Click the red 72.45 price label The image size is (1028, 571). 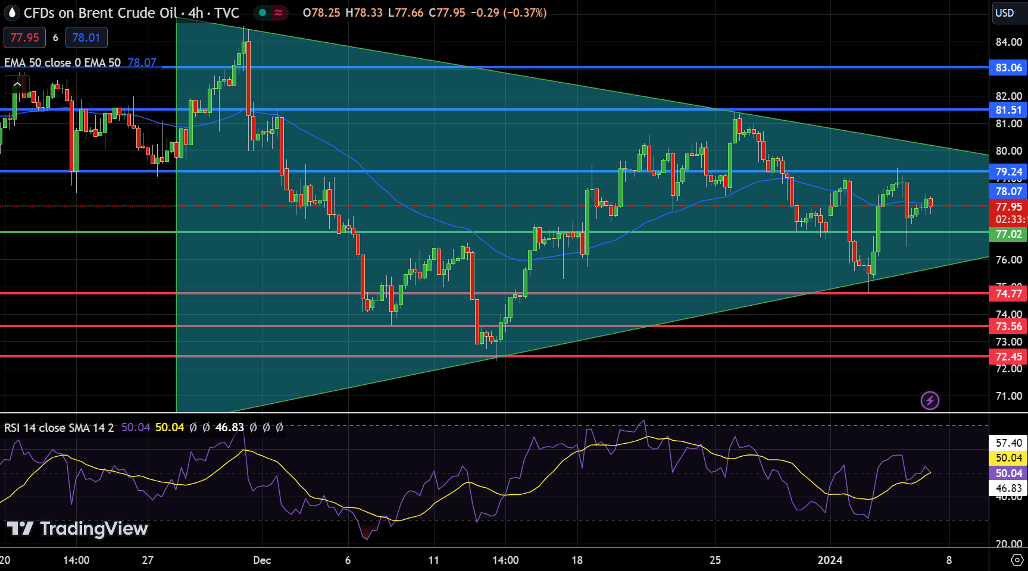click(1008, 357)
